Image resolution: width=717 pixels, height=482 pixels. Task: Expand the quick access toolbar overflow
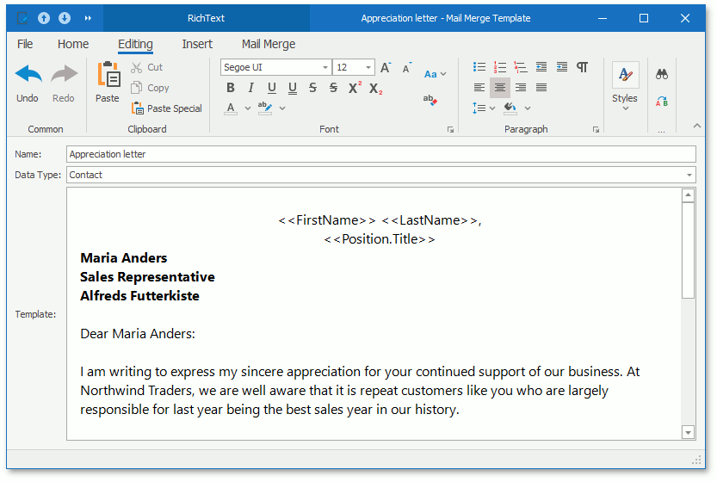point(88,18)
